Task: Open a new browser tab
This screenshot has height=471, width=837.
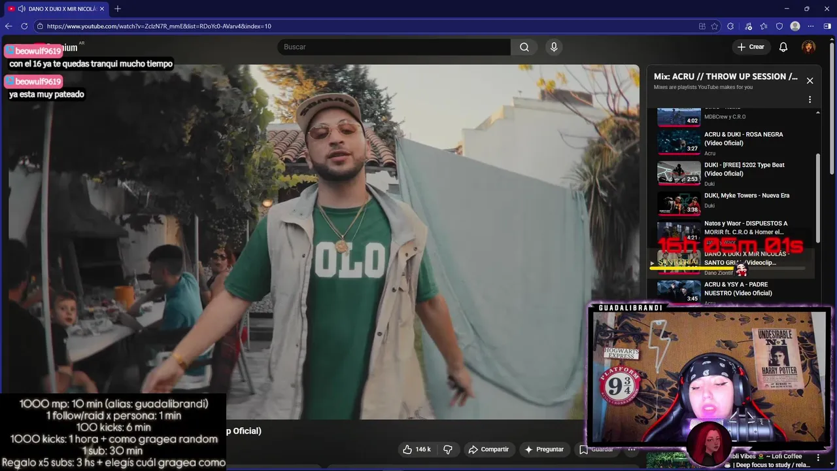Action: pyautogui.click(x=118, y=9)
